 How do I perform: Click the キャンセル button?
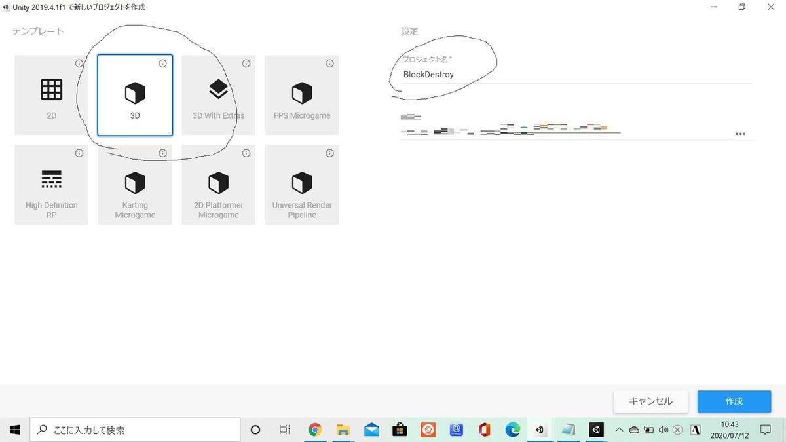pos(650,401)
